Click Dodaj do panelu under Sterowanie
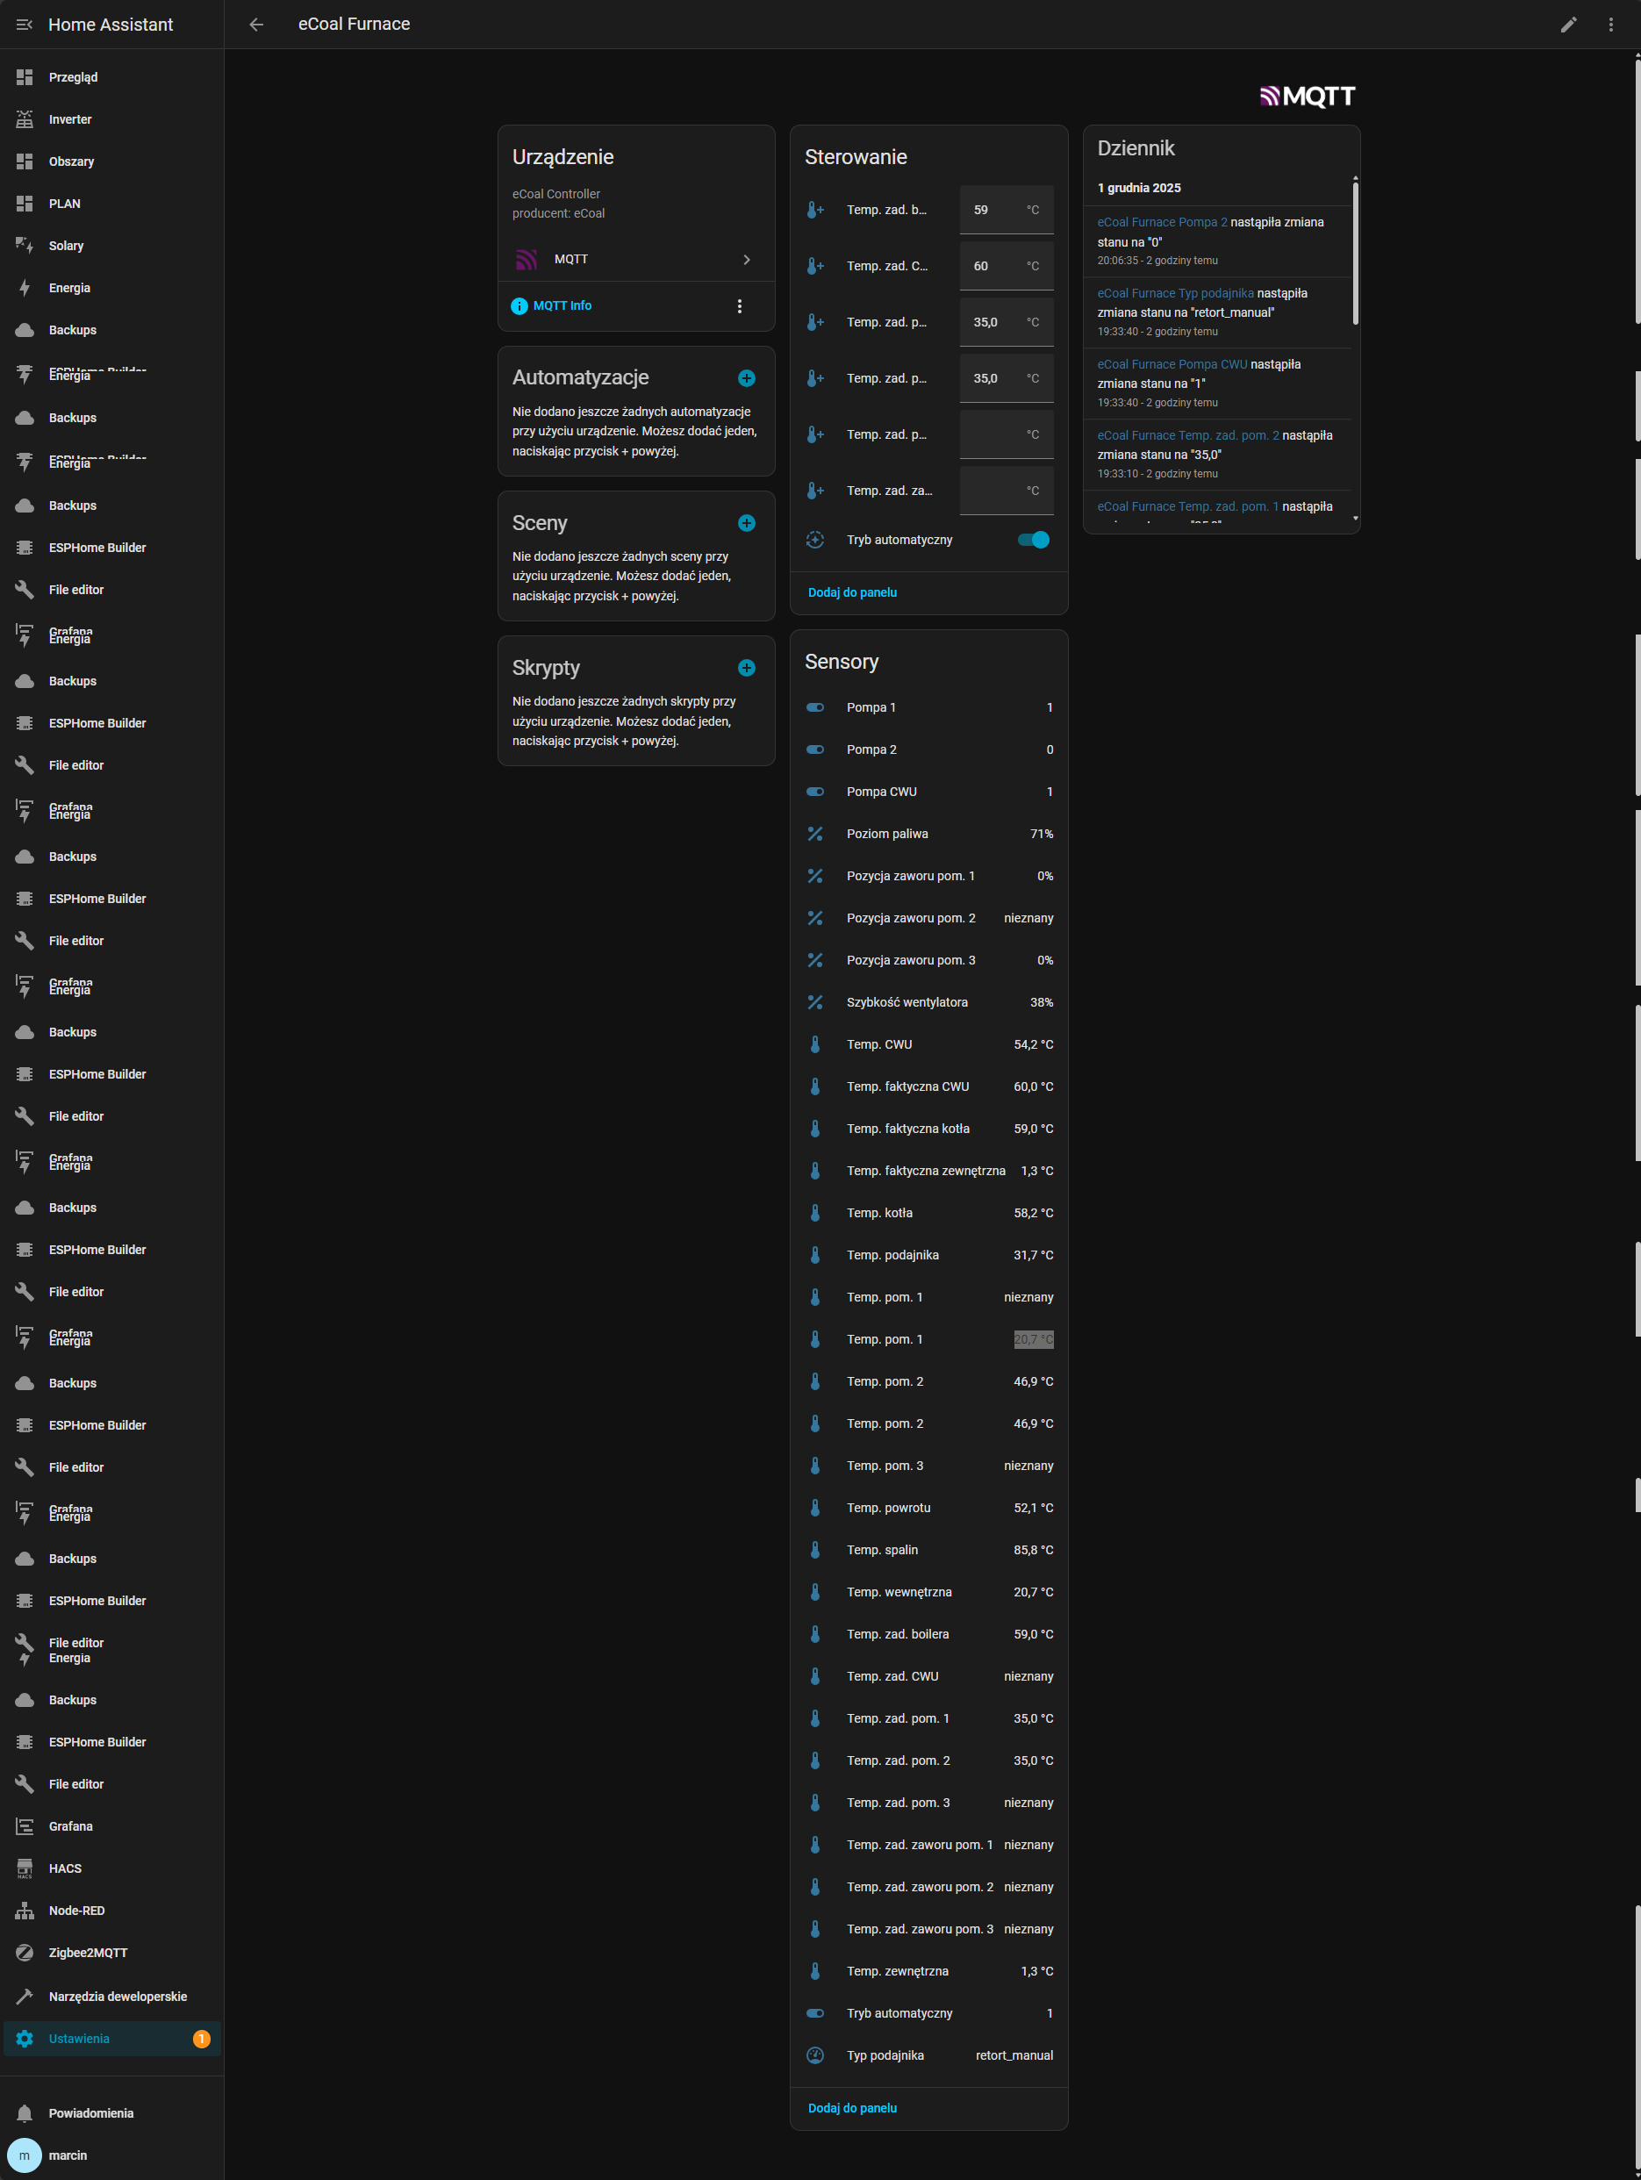 click(851, 592)
